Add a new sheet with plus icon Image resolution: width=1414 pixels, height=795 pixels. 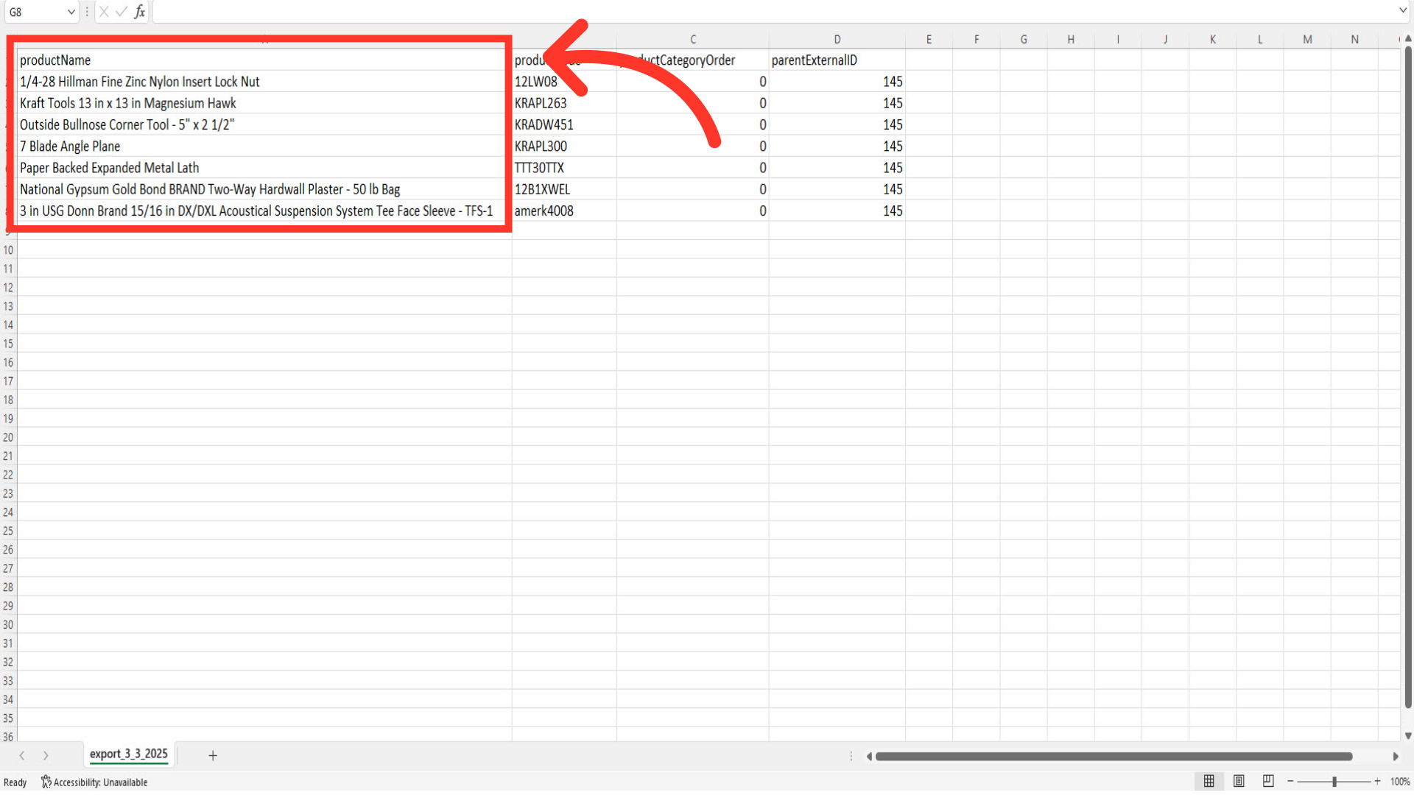213,755
